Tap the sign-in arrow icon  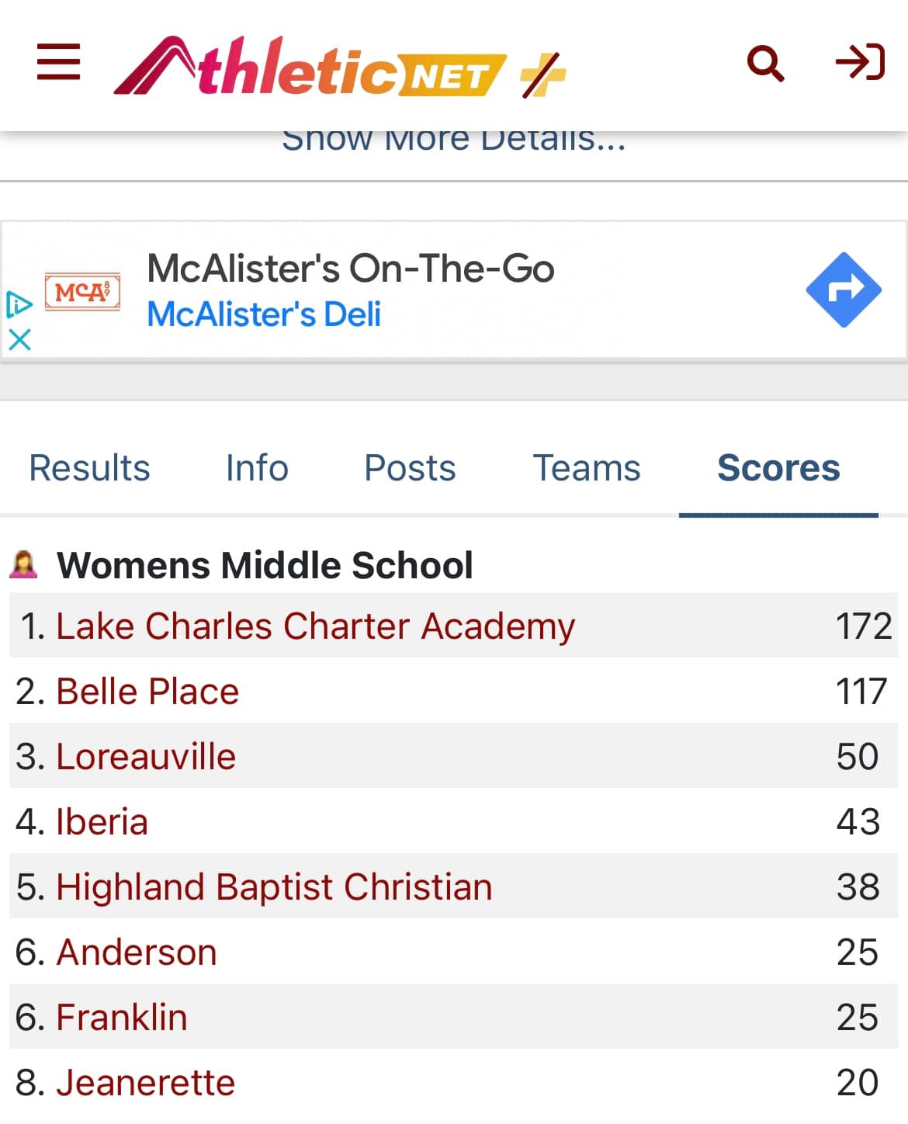point(860,62)
